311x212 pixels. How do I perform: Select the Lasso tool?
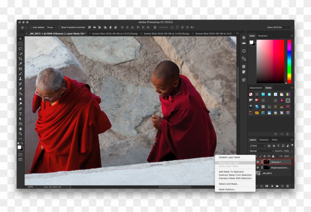(20, 49)
